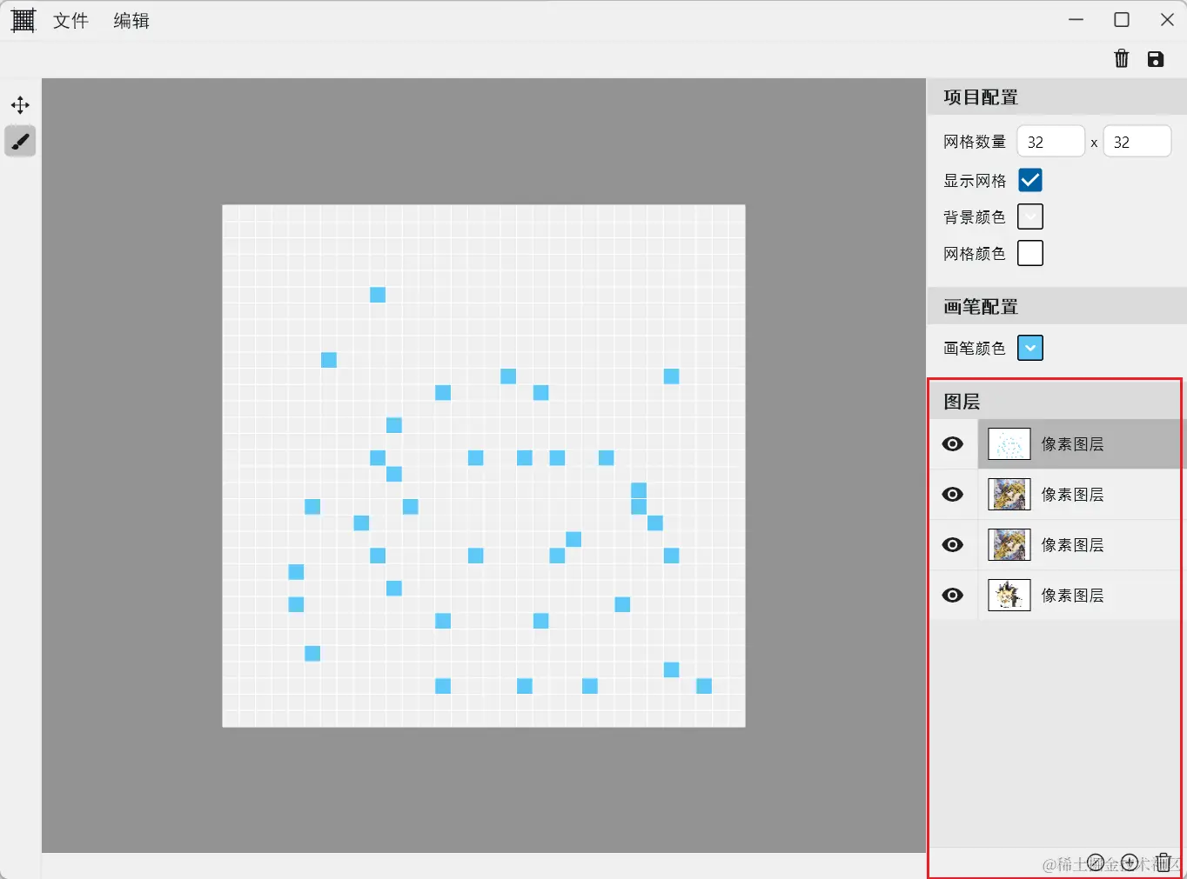The image size is (1187, 879).
Task: Toggle eye icon of third 像素图层 layer
Action: tap(953, 545)
